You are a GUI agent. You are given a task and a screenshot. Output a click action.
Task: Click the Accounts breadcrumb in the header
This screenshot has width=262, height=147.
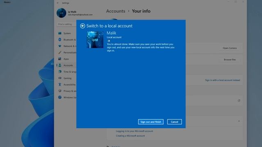(x=115, y=11)
